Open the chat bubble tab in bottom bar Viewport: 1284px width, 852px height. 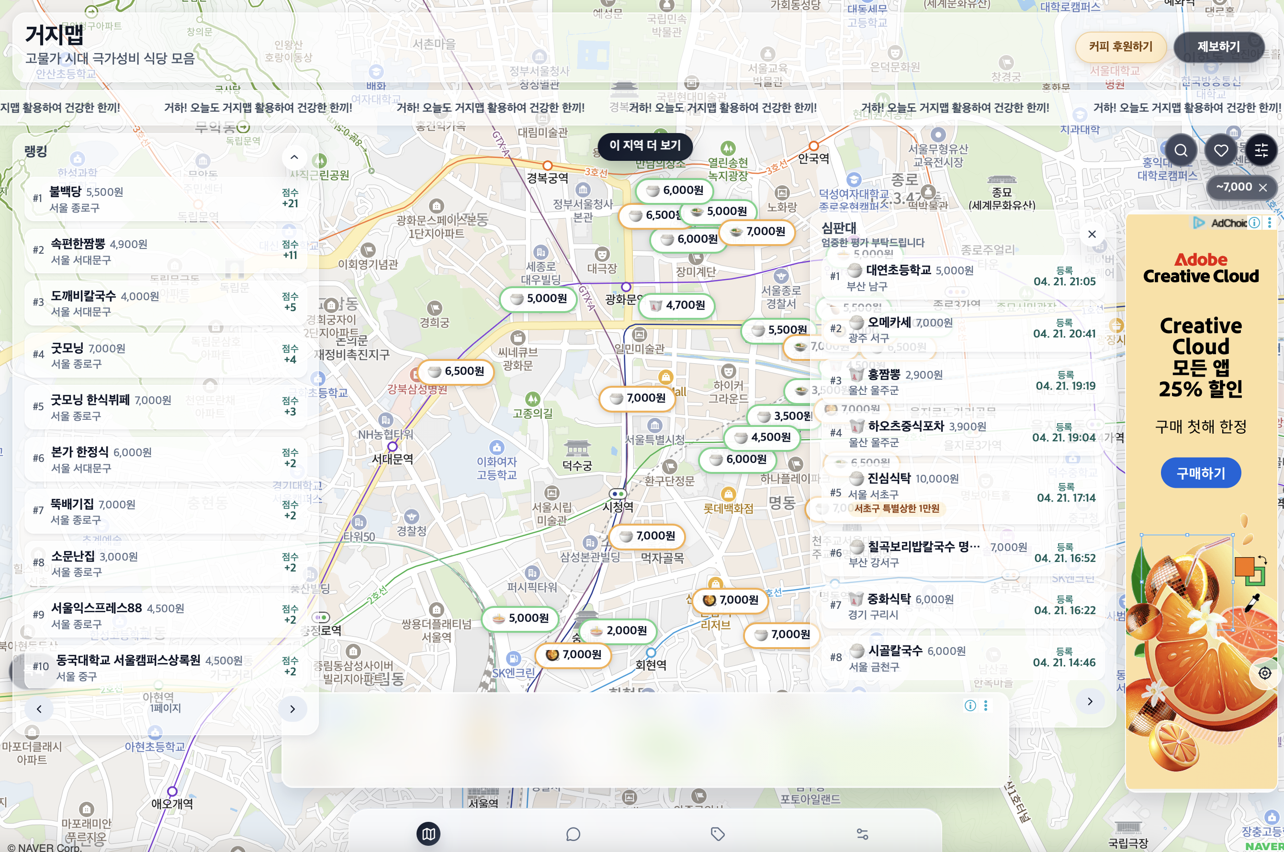pos(573,834)
